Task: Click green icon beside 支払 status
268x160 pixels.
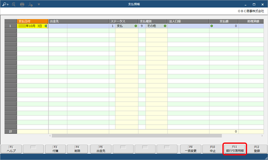Action: [136, 26]
